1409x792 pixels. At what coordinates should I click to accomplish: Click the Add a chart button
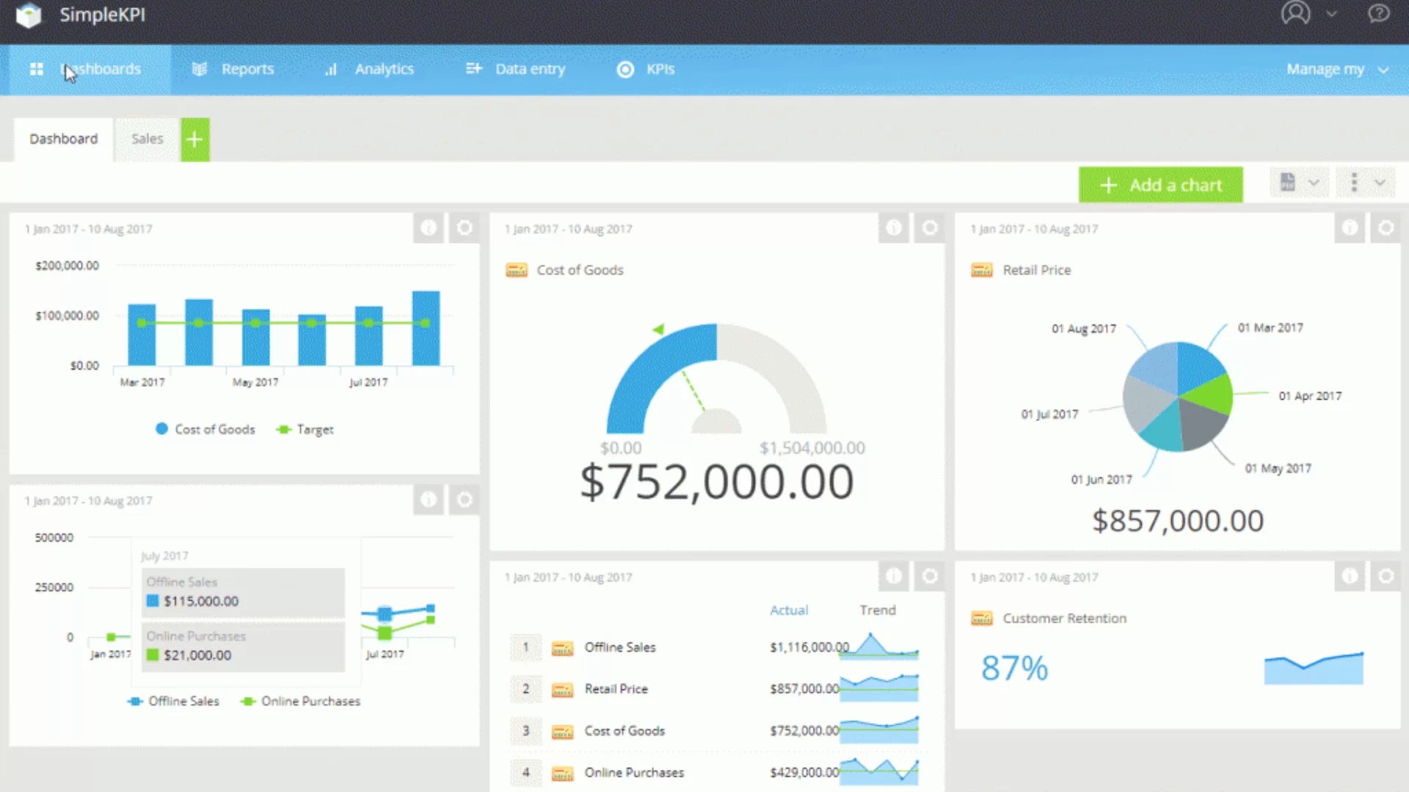(1160, 185)
